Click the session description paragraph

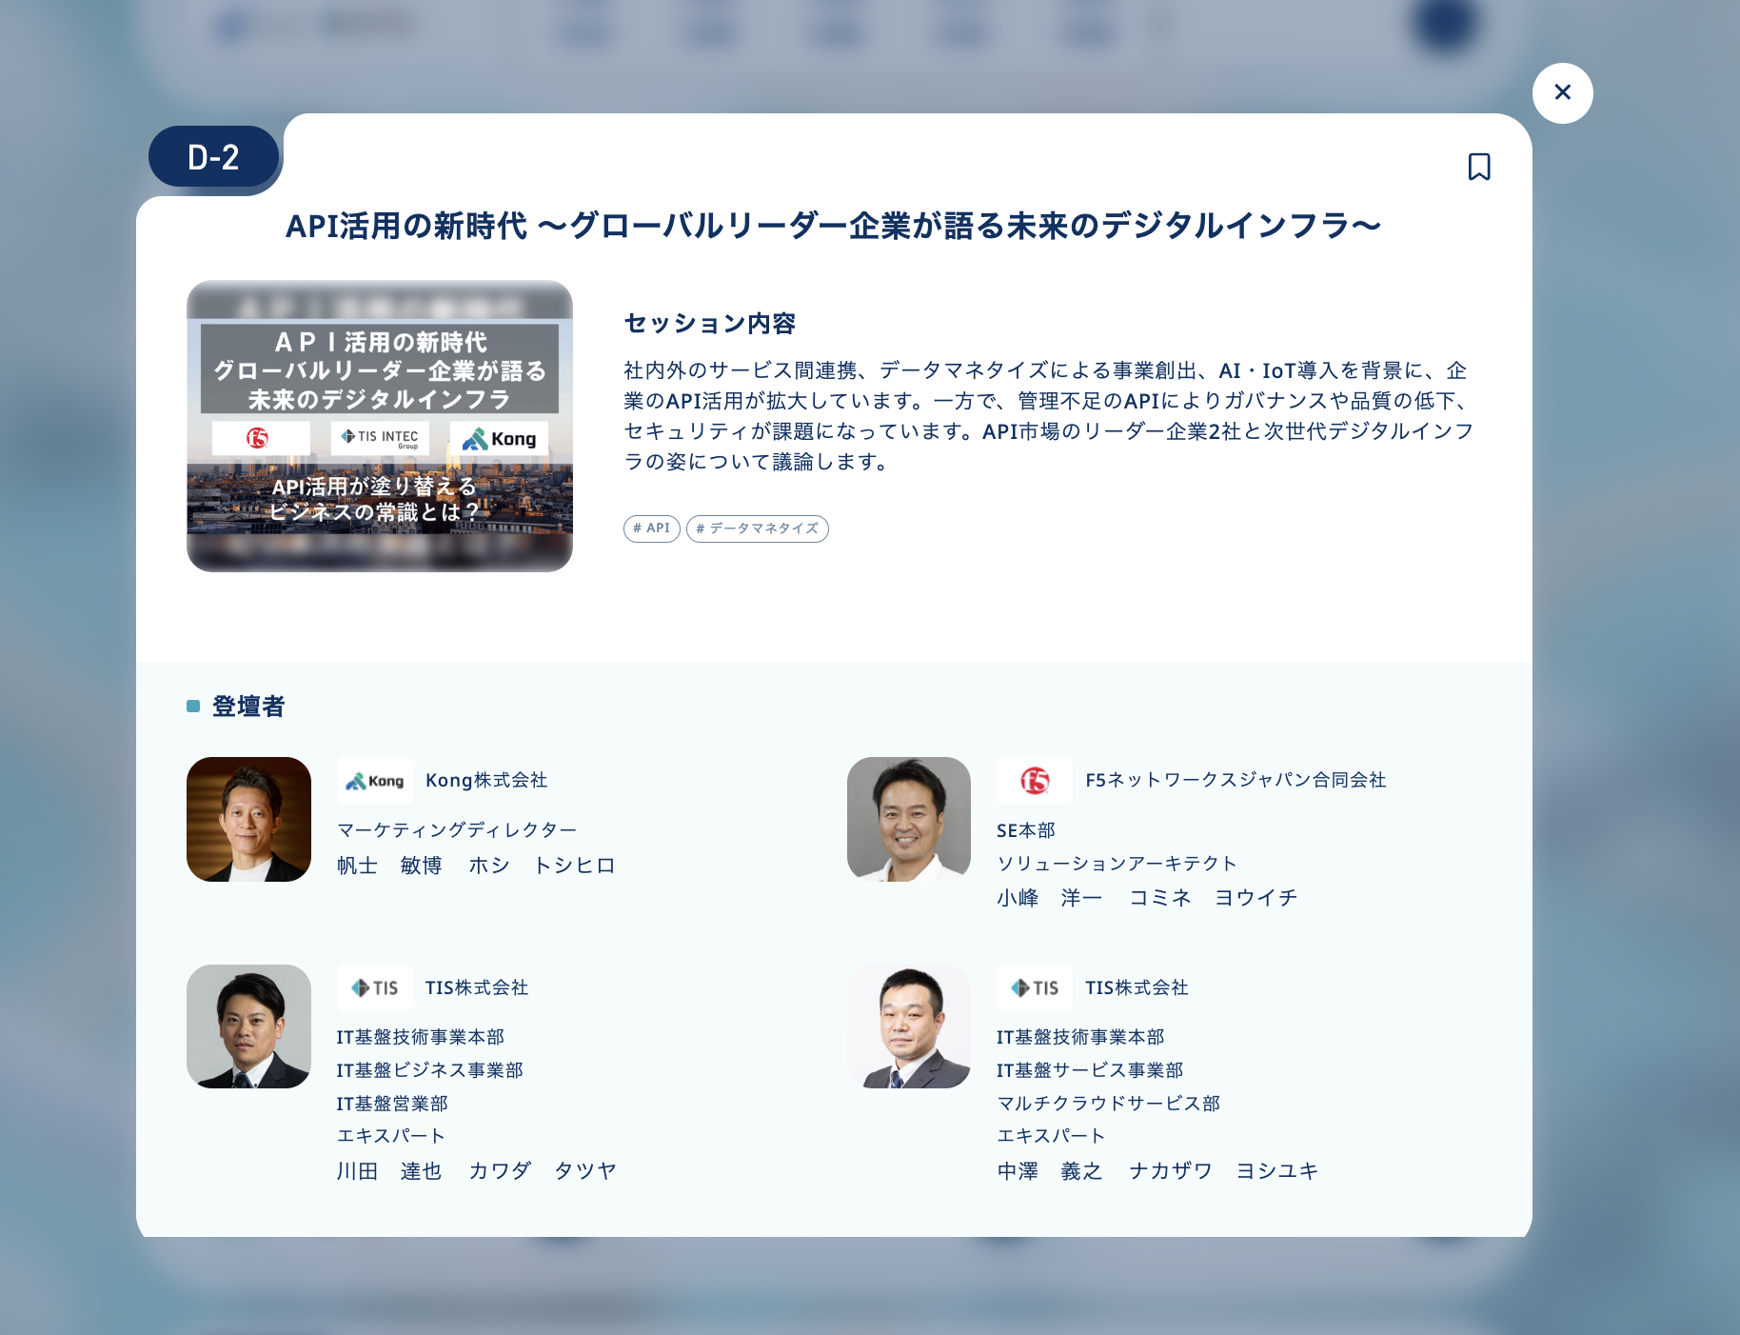pos(1049,416)
